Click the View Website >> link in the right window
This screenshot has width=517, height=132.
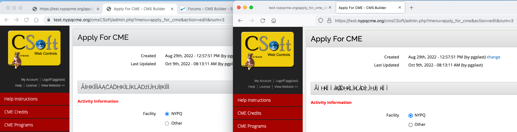tap(286, 87)
